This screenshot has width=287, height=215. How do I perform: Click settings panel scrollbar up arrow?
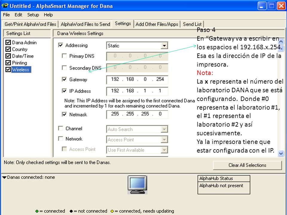[x=281, y=42]
